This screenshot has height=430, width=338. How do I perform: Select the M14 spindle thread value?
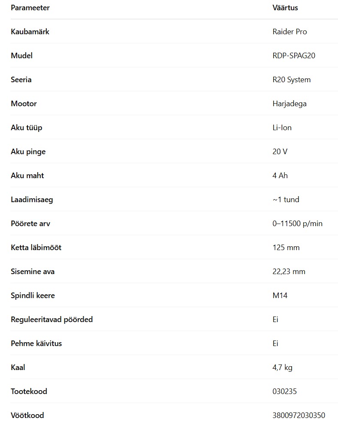coord(280,296)
